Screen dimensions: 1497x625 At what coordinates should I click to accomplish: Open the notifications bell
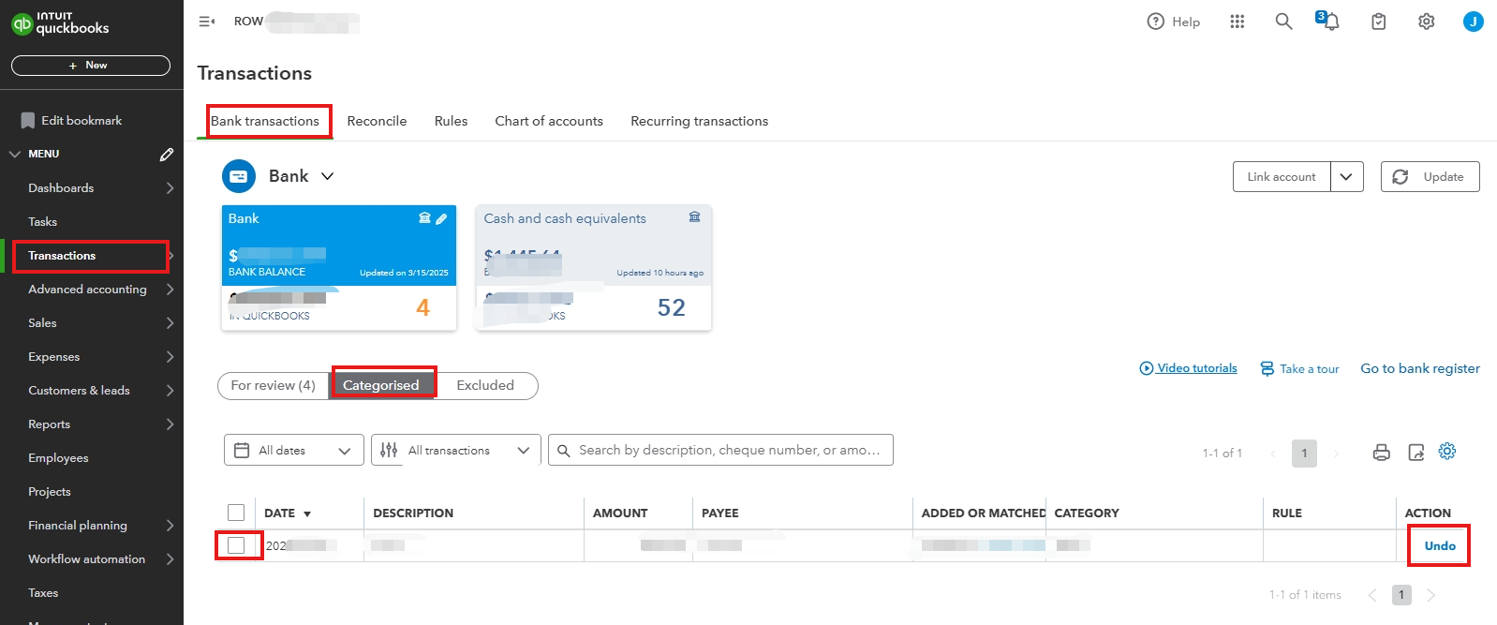pos(1329,22)
